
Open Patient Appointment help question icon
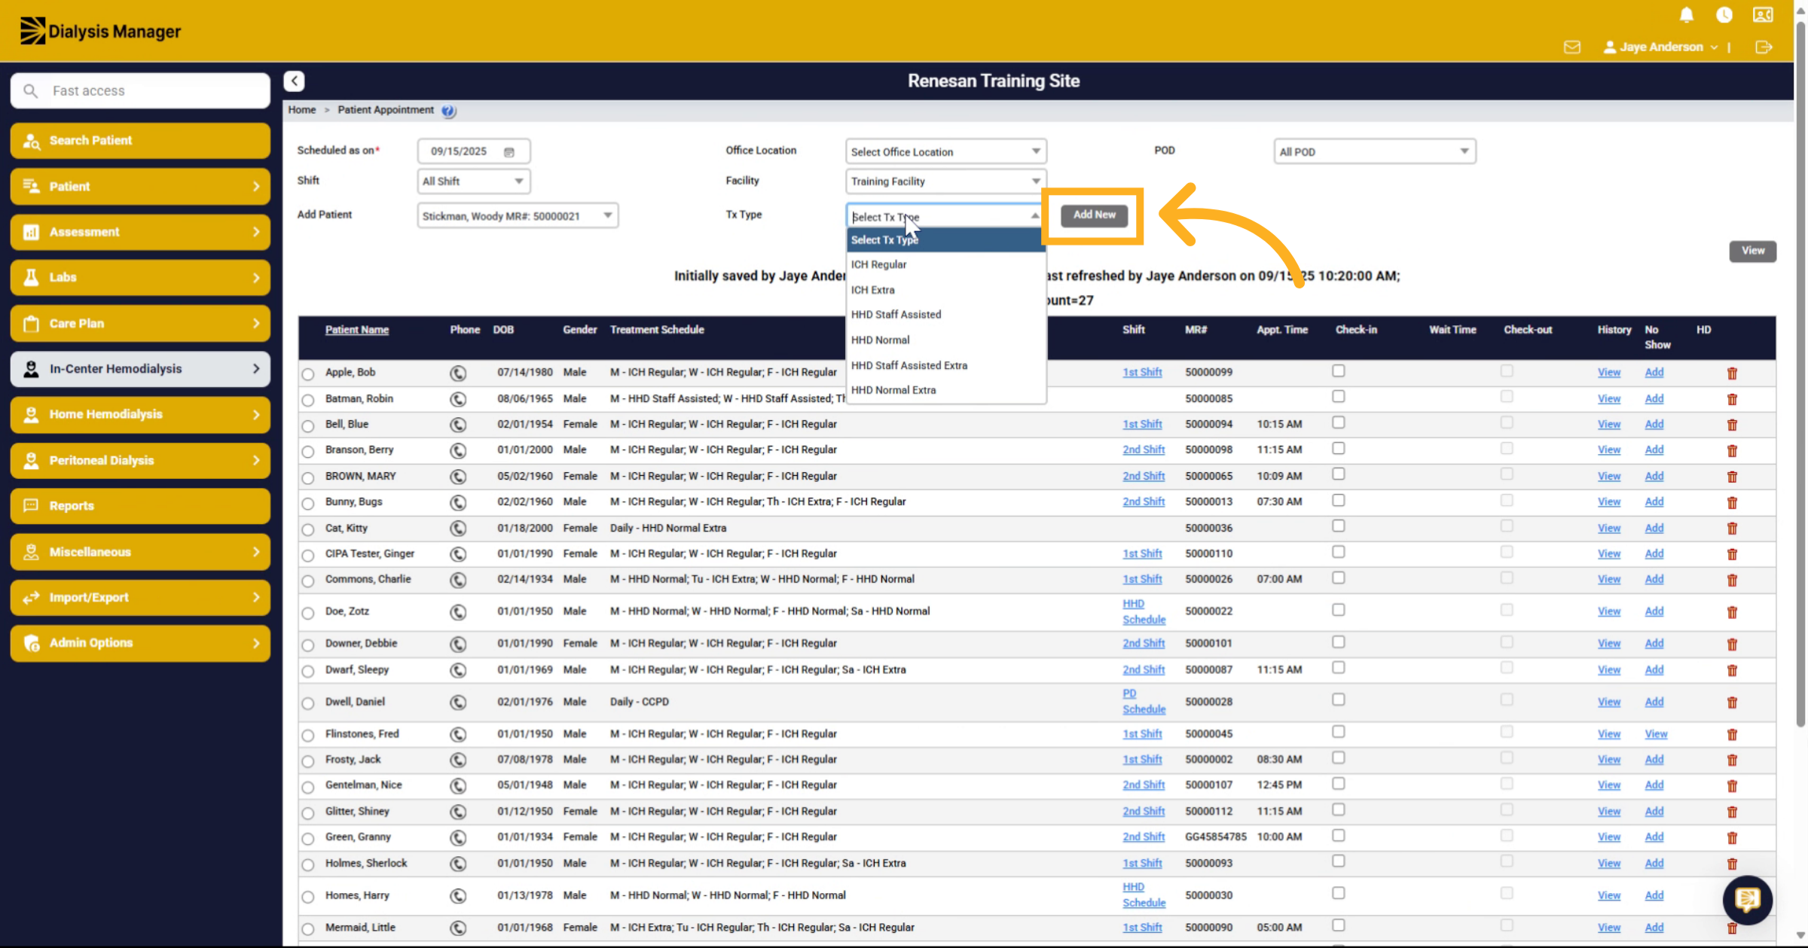pos(448,111)
